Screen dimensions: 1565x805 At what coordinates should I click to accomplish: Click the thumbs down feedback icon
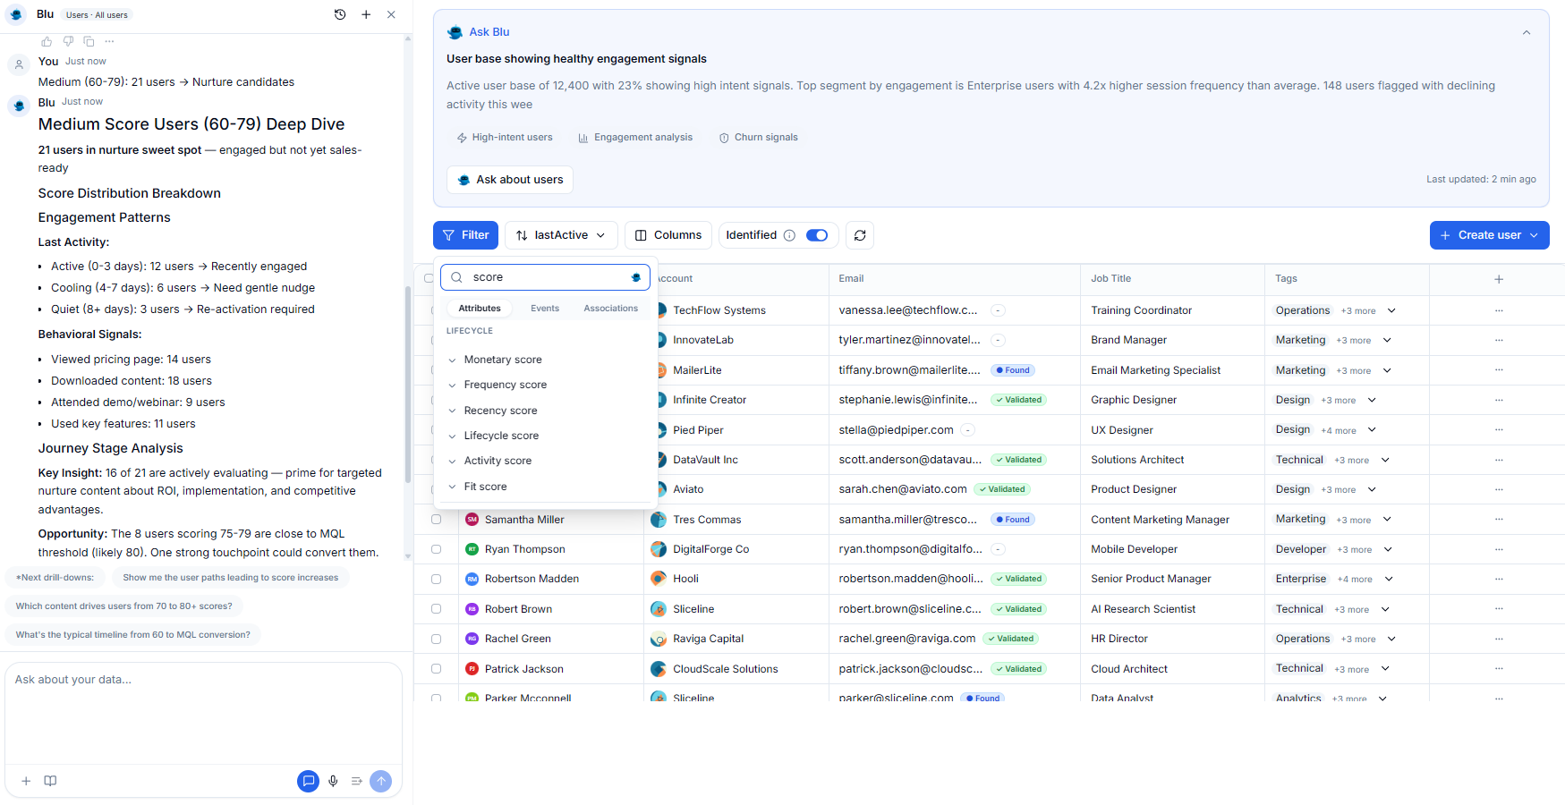(x=67, y=41)
